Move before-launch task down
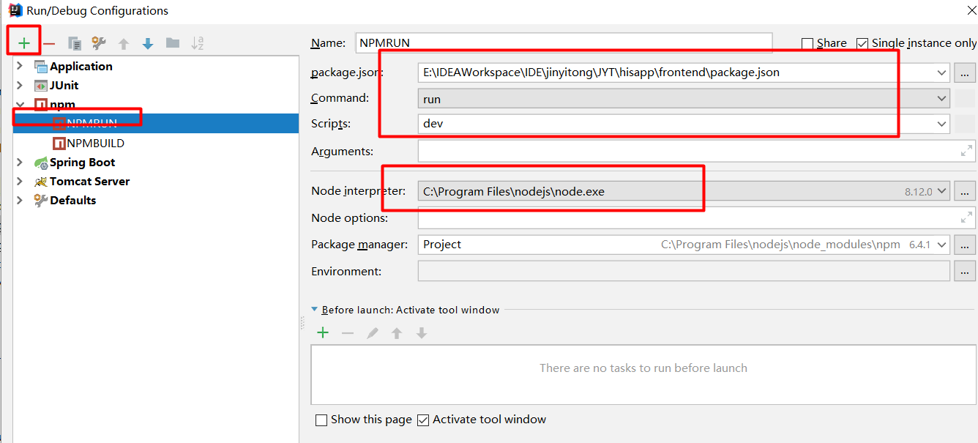Image resolution: width=978 pixels, height=443 pixels. (x=422, y=333)
